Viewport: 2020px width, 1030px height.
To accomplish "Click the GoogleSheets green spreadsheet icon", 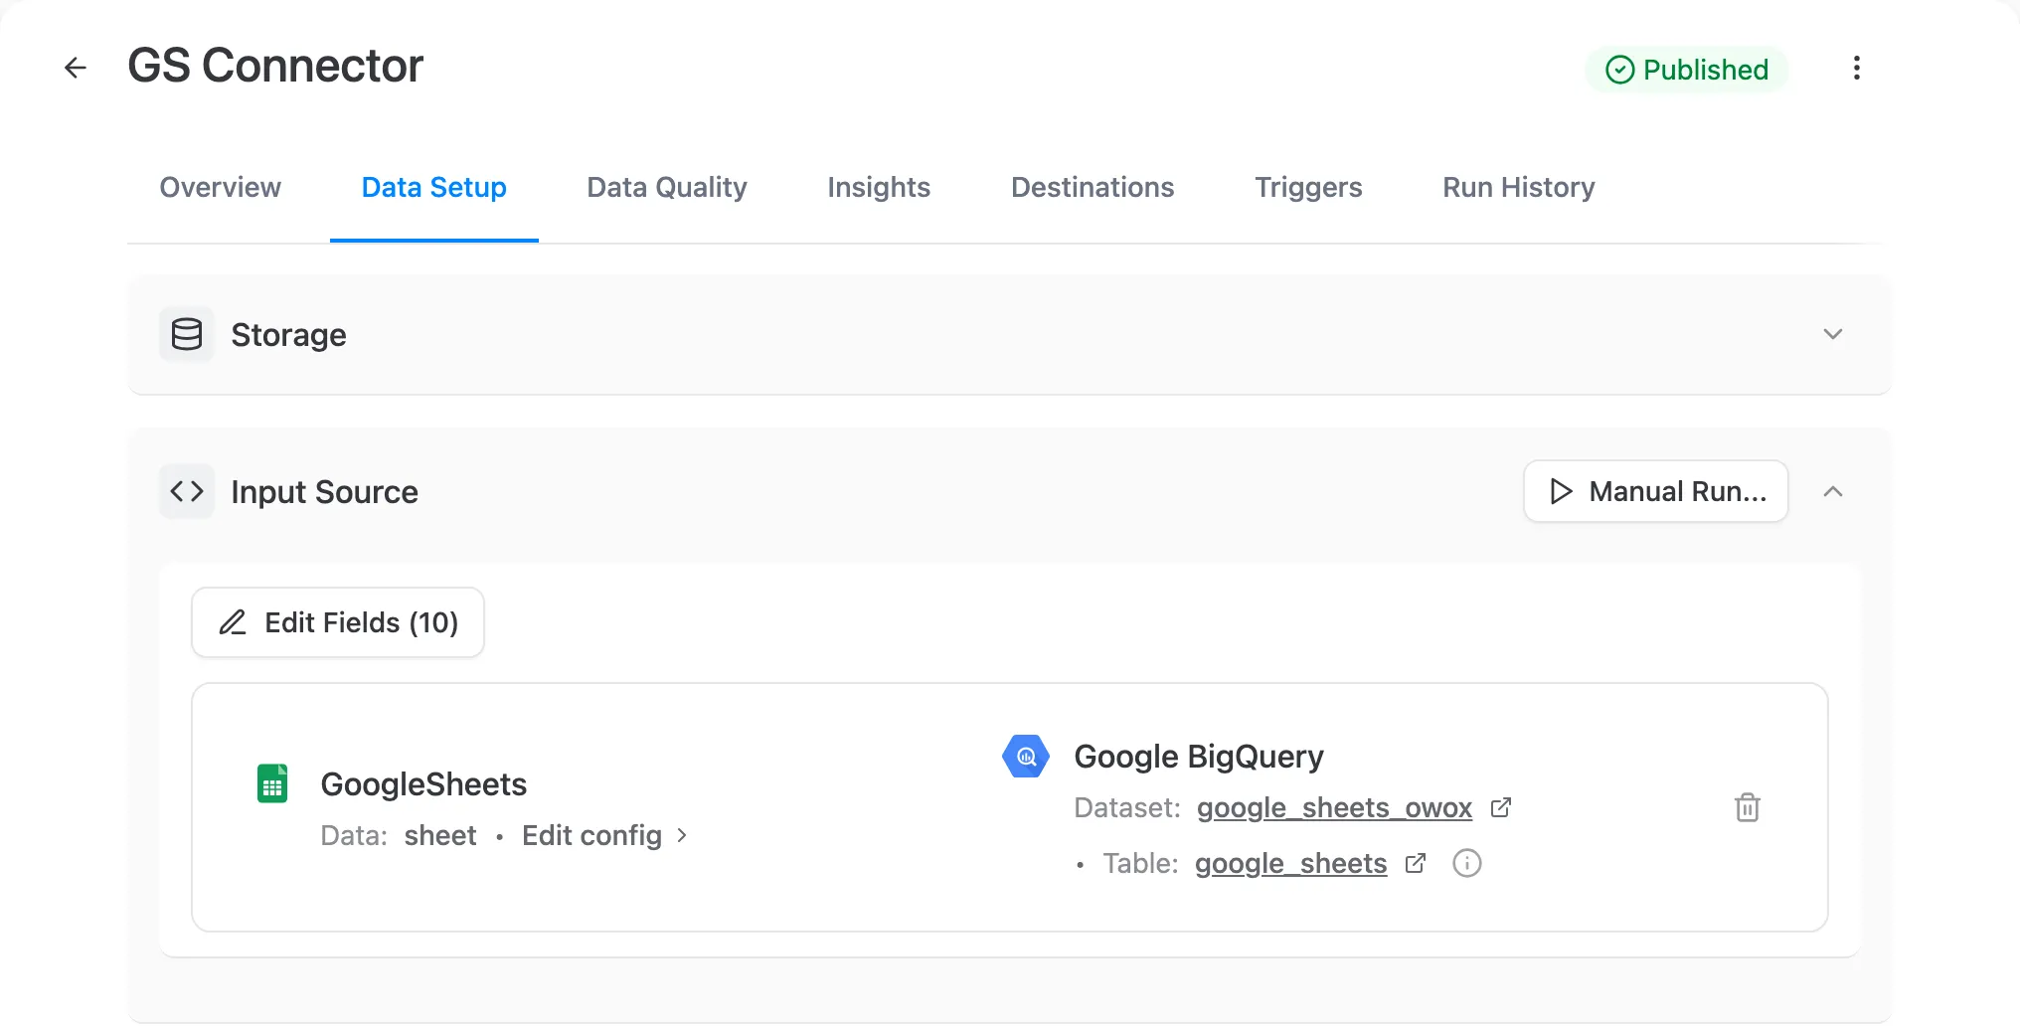I will tap(272, 783).
